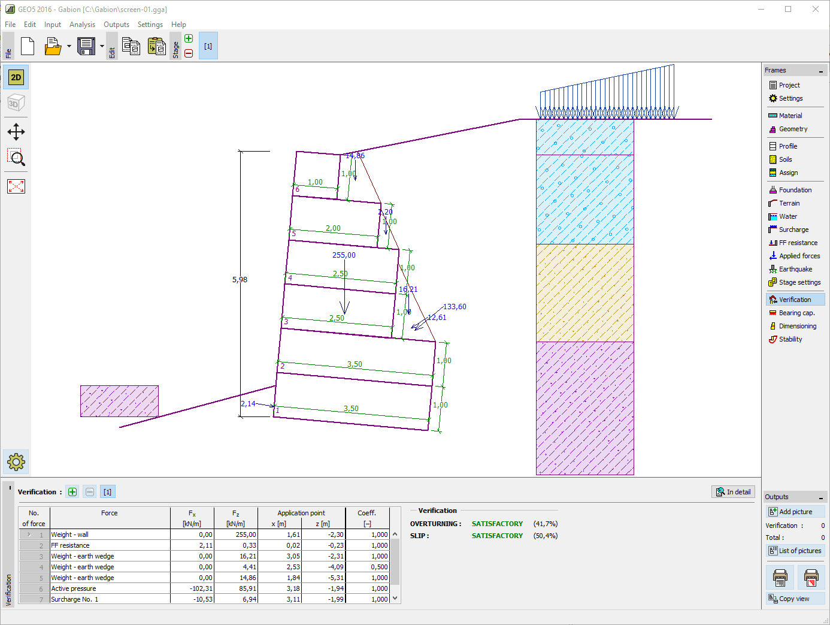Print the Verification output
The image size is (830, 625).
pos(780,577)
